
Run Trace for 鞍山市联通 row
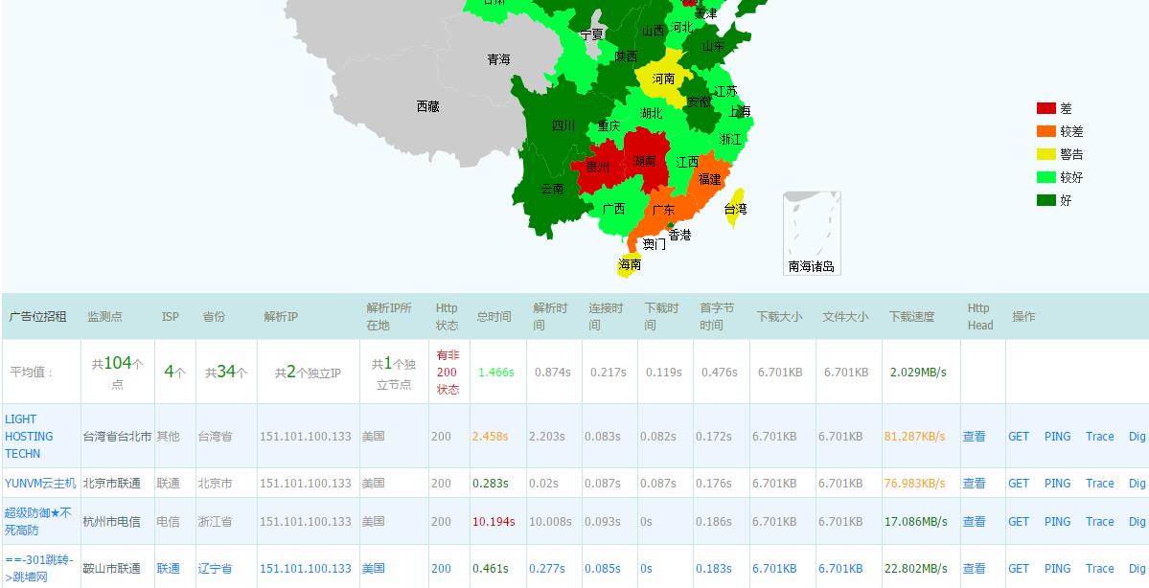(x=1100, y=568)
